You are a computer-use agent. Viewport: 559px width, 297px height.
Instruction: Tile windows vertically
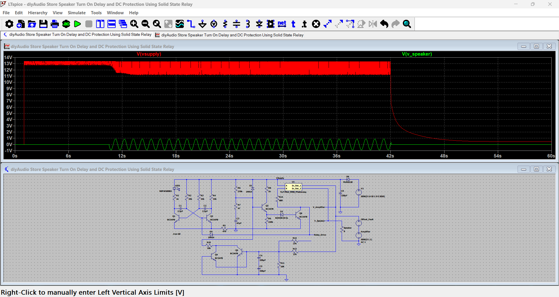pyautogui.click(x=100, y=24)
